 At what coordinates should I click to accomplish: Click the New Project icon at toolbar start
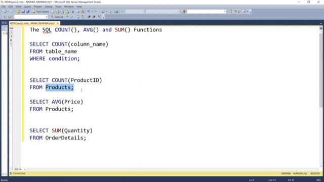5,12
